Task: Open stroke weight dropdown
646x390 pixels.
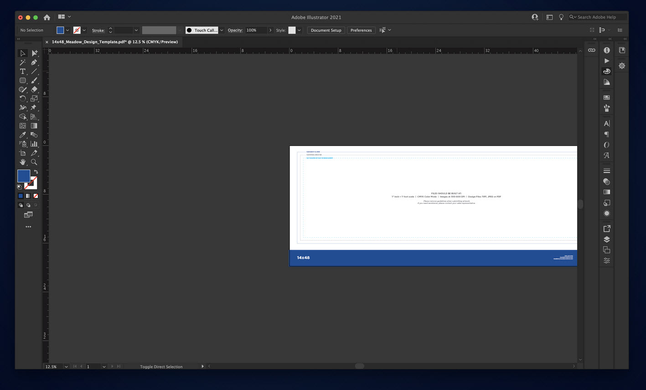Action: tap(136, 30)
